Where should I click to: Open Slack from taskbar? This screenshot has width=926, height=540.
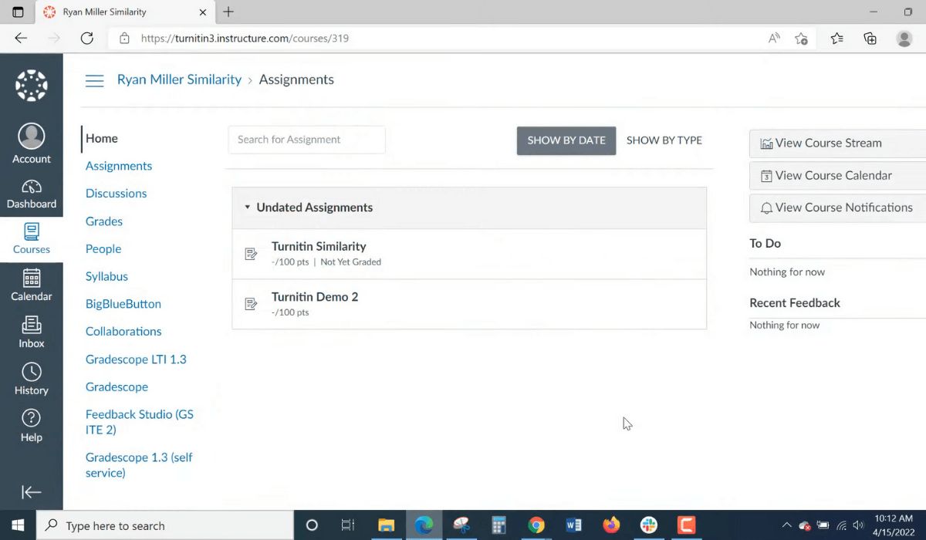click(x=648, y=525)
